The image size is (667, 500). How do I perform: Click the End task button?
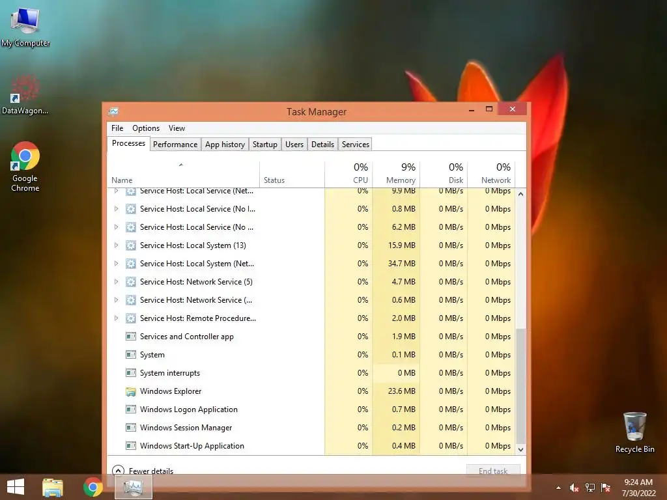(x=493, y=471)
